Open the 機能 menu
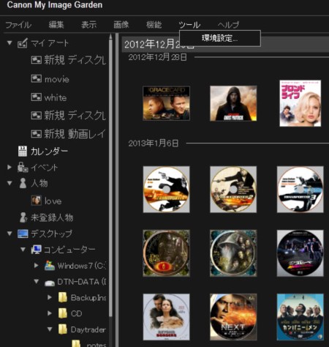The height and width of the screenshot is (347, 329). [154, 25]
